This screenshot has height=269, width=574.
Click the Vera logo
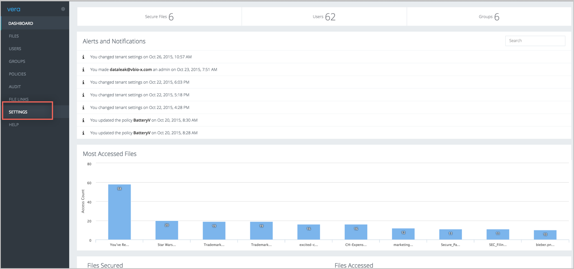[x=14, y=9]
